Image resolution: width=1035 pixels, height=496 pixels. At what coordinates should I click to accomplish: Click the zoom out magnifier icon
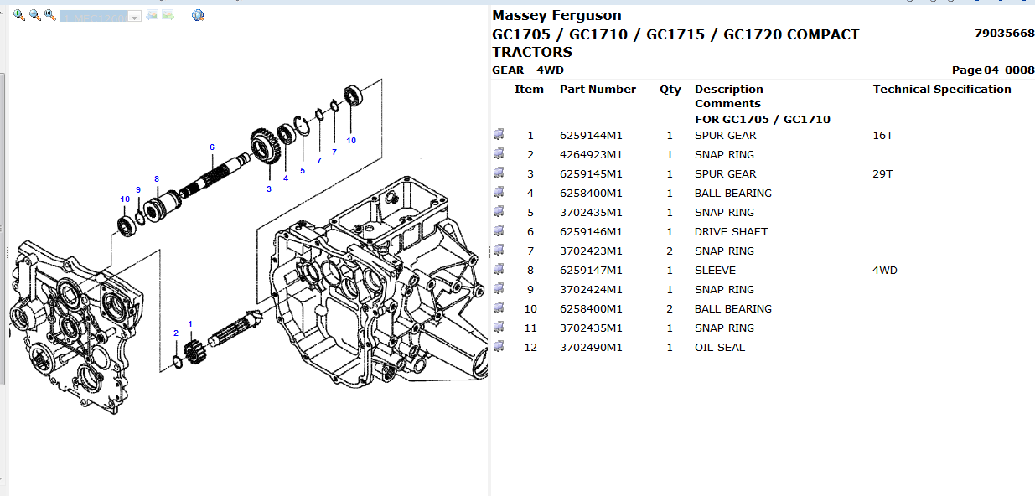click(x=34, y=15)
